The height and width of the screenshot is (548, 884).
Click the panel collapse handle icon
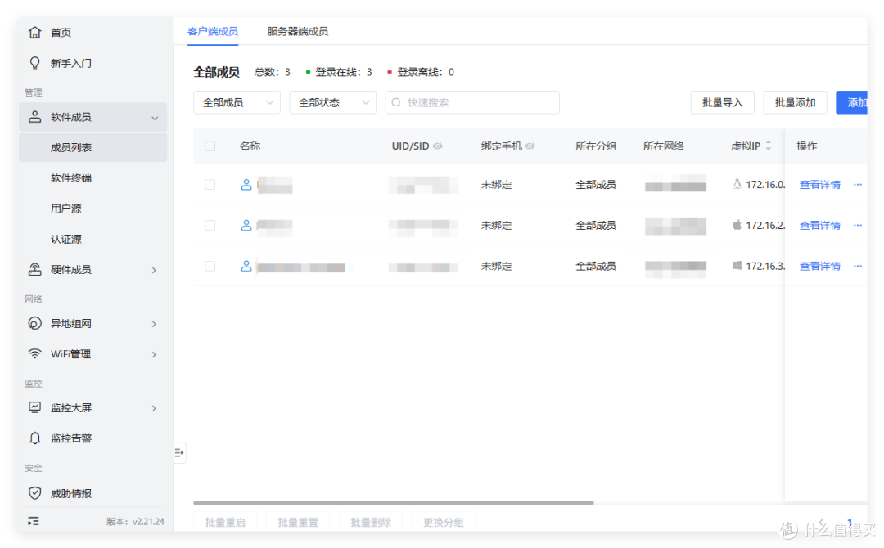coord(179,453)
